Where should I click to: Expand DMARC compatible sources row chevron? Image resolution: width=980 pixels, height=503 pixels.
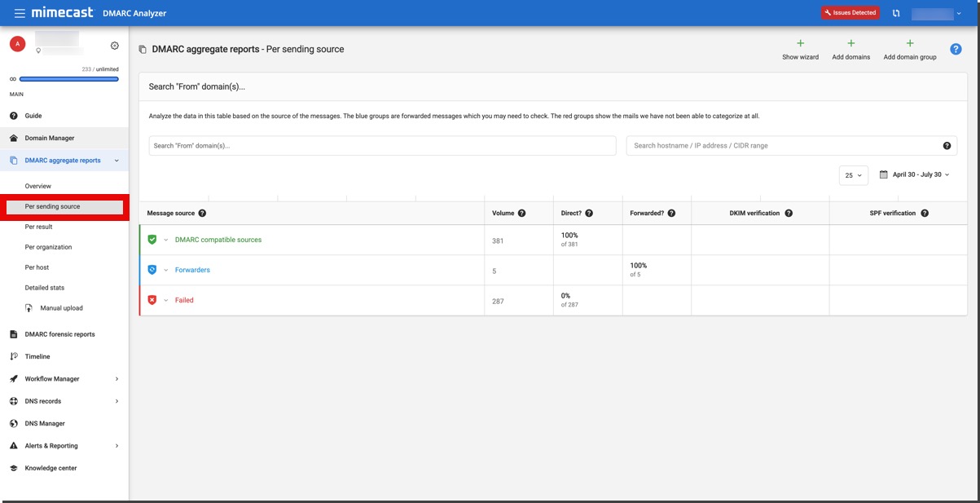click(x=166, y=240)
